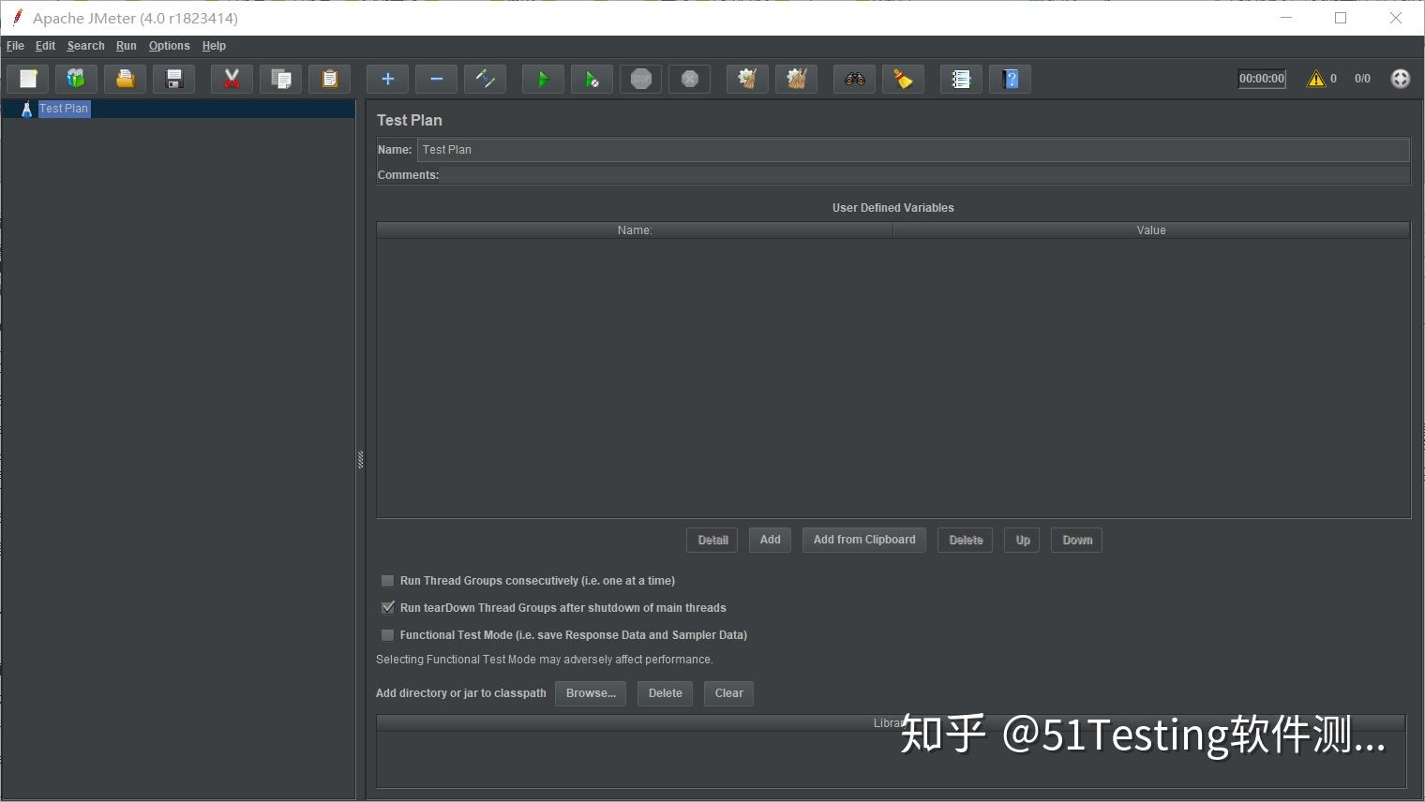Click the warning triangle log viewer icon

1316,79
